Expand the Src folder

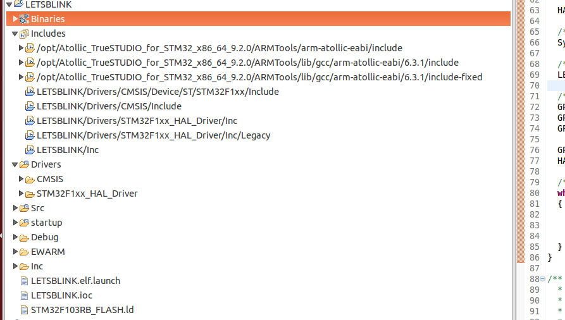point(15,208)
